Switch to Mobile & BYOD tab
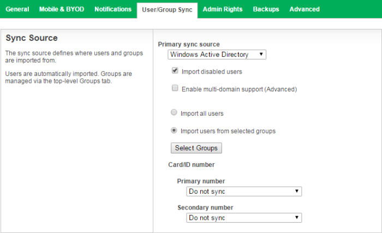This screenshot has width=382, height=233. coord(62,9)
